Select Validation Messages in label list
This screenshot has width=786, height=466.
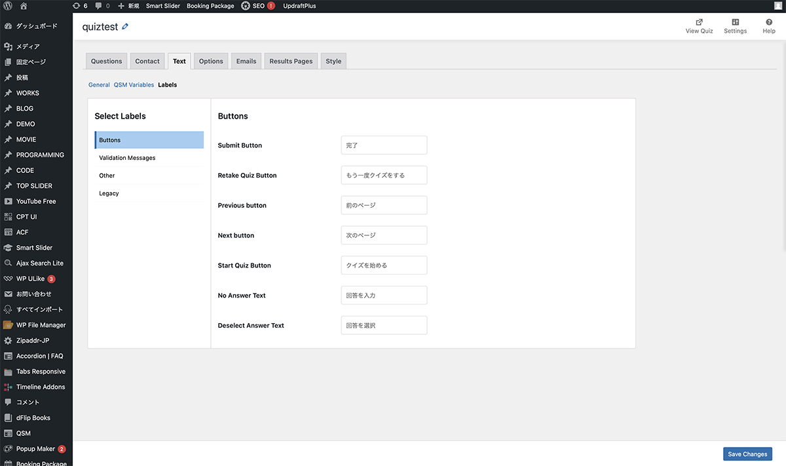(x=127, y=158)
